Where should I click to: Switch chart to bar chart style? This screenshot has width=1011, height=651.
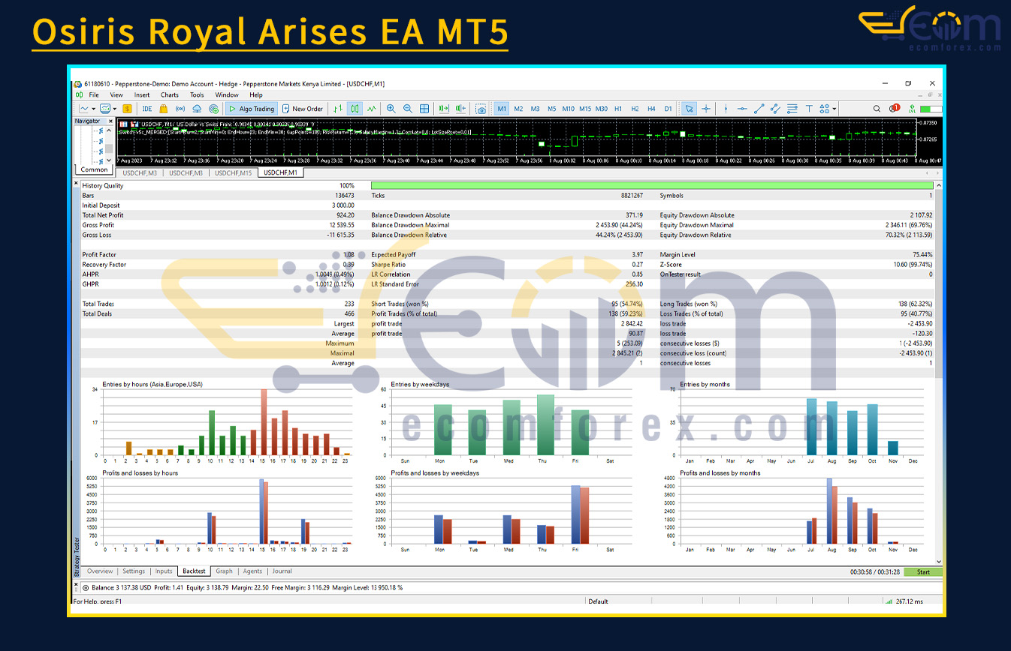click(x=338, y=109)
